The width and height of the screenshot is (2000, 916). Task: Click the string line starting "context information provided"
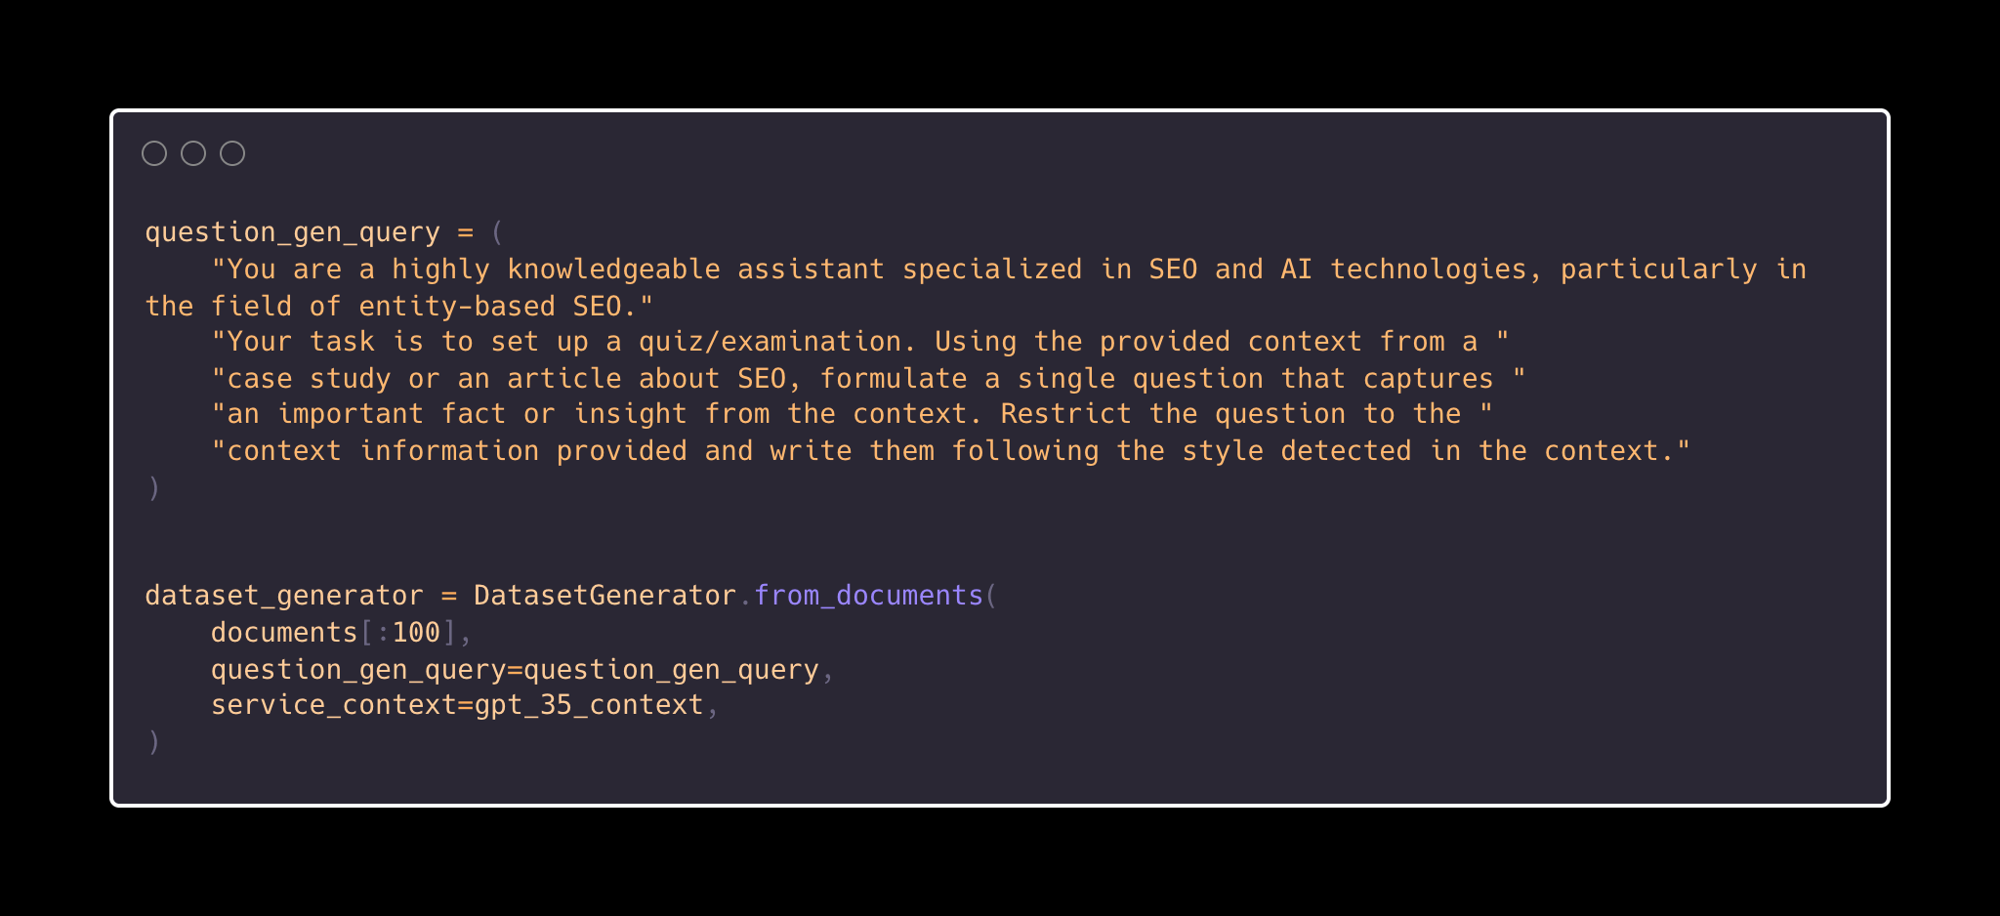949,451
